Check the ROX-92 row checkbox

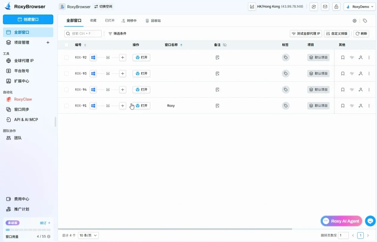[x=66, y=57]
